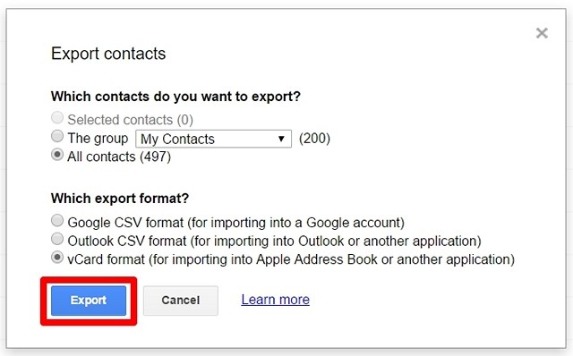573x356 pixels.
Task: Select the 'Selected contacts (0)' radio button
Action: point(57,117)
